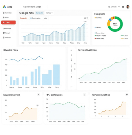The image size is (132, 135).
Task: Click the Keyword search field in header
Action: tap(34, 7)
